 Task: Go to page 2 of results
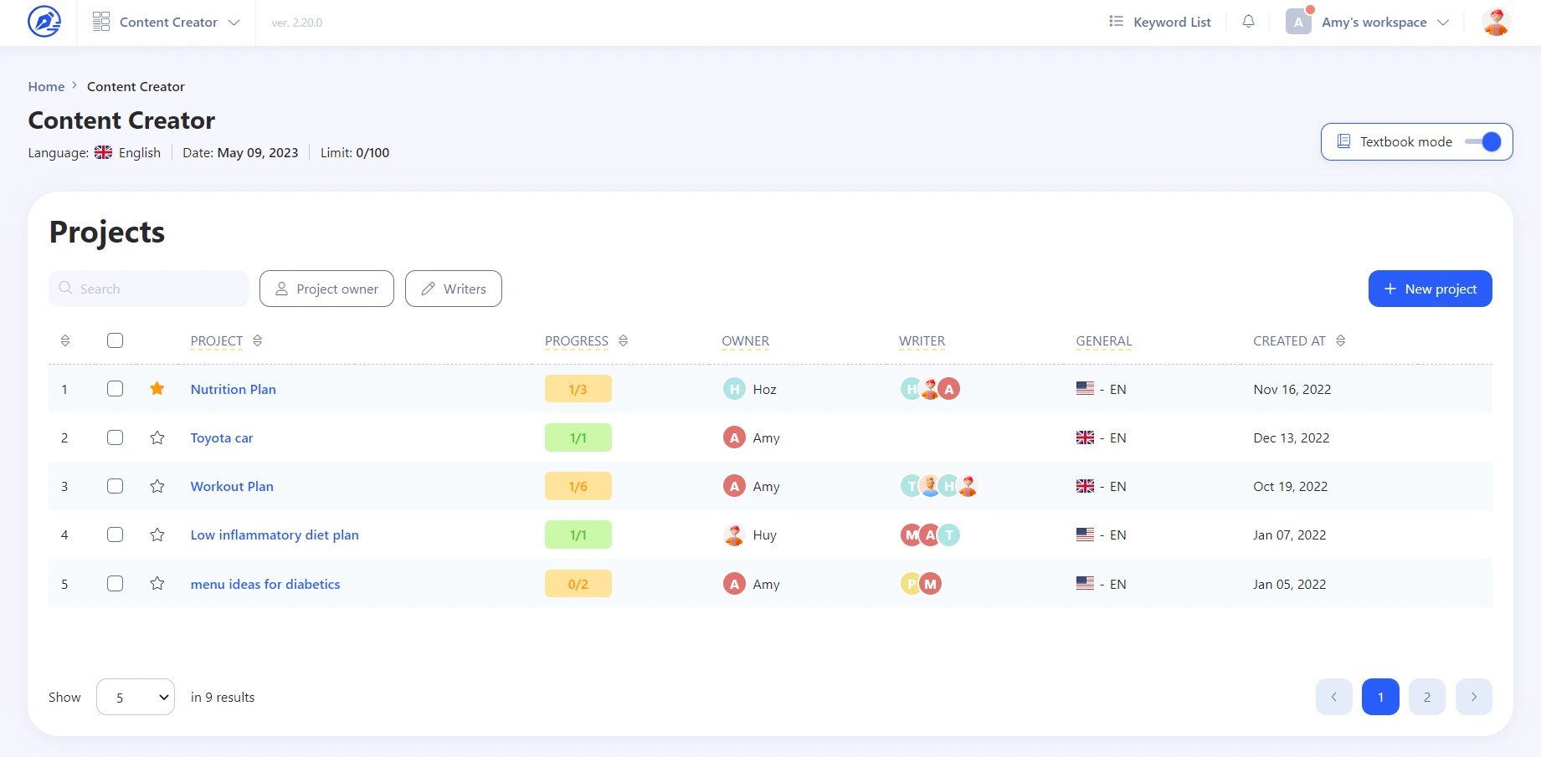pos(1426,697)
